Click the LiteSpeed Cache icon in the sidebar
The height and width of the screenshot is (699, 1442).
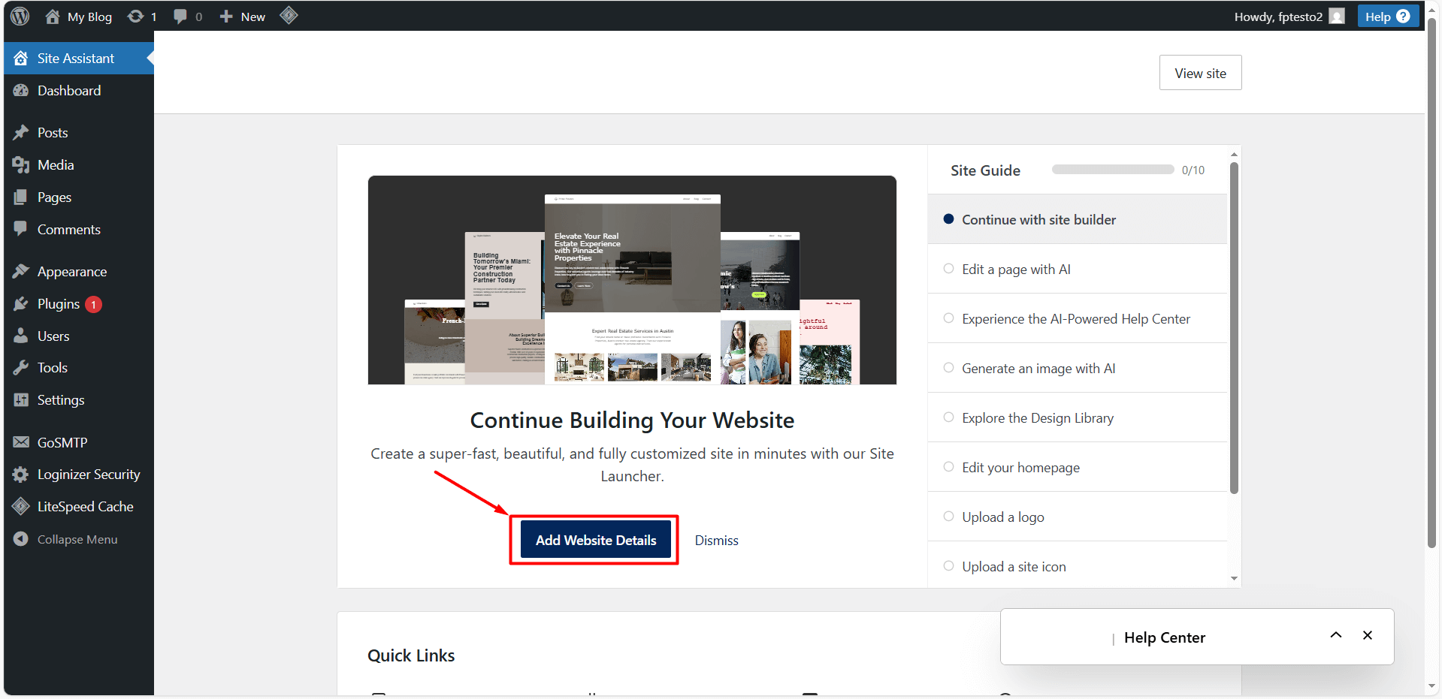[22, 506]
